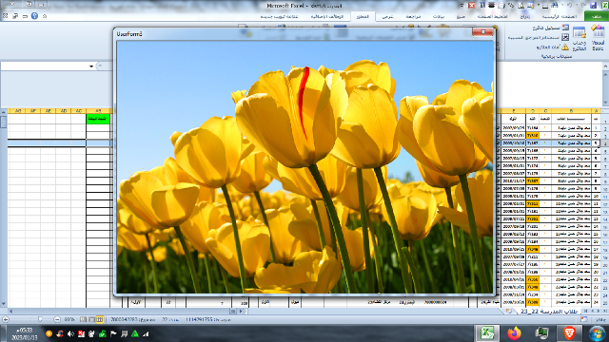Open Firefox from the taskbar
The width and height of the screenshot is (609, 342).
click(x=514, y=333)
